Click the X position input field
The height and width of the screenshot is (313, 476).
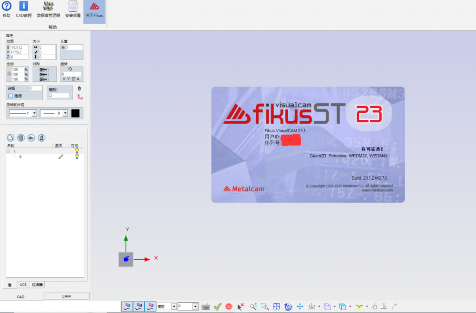pyautogui.click(x=19, y=47)
